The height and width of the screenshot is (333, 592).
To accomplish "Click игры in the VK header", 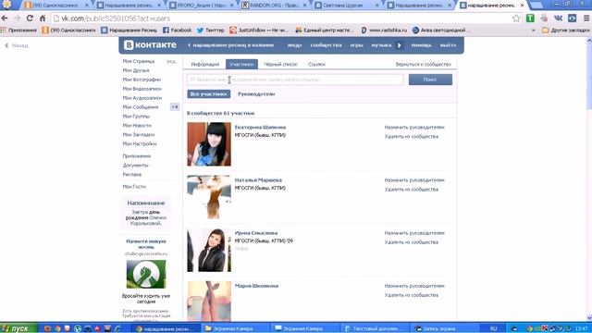I will [356, 45].
